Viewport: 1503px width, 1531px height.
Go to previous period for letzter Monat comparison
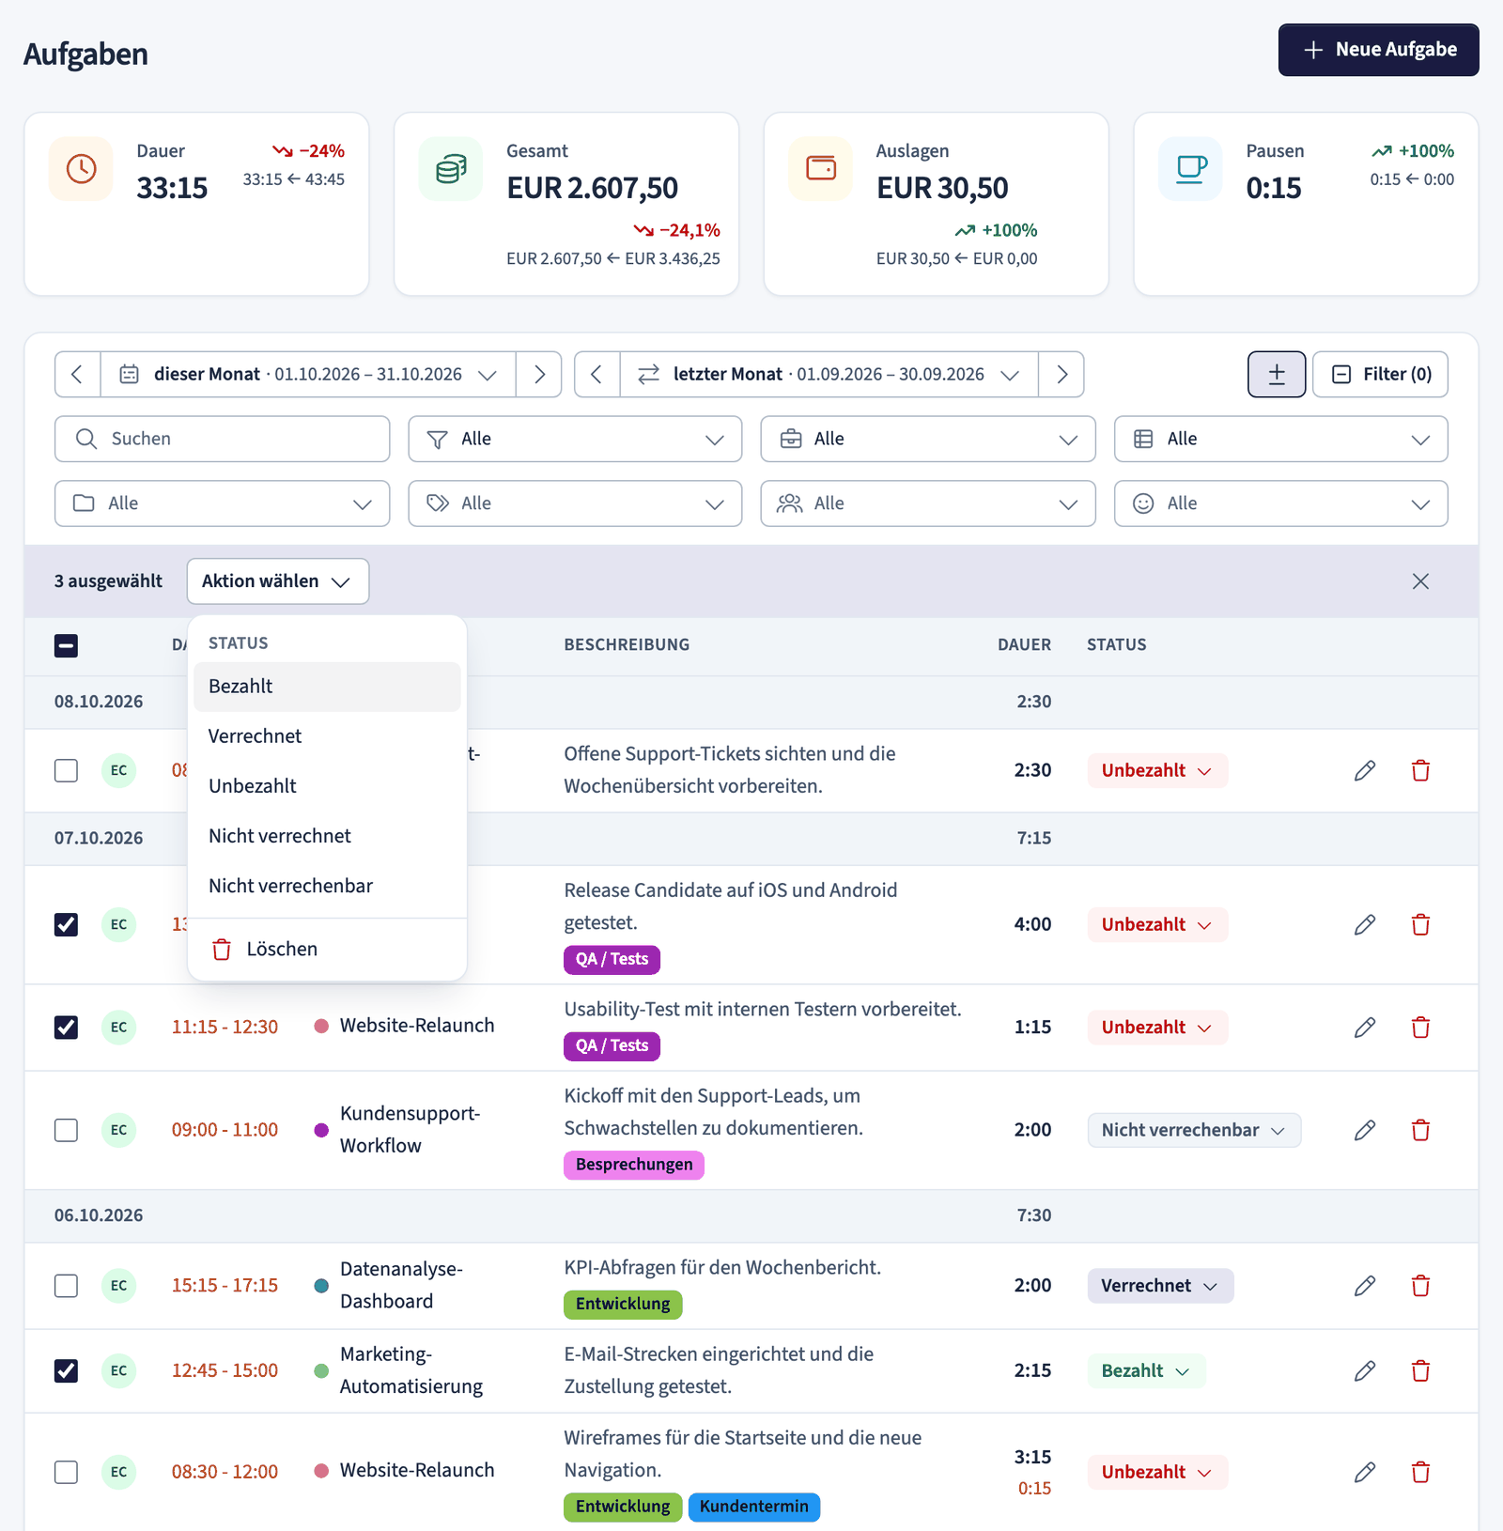597,375
